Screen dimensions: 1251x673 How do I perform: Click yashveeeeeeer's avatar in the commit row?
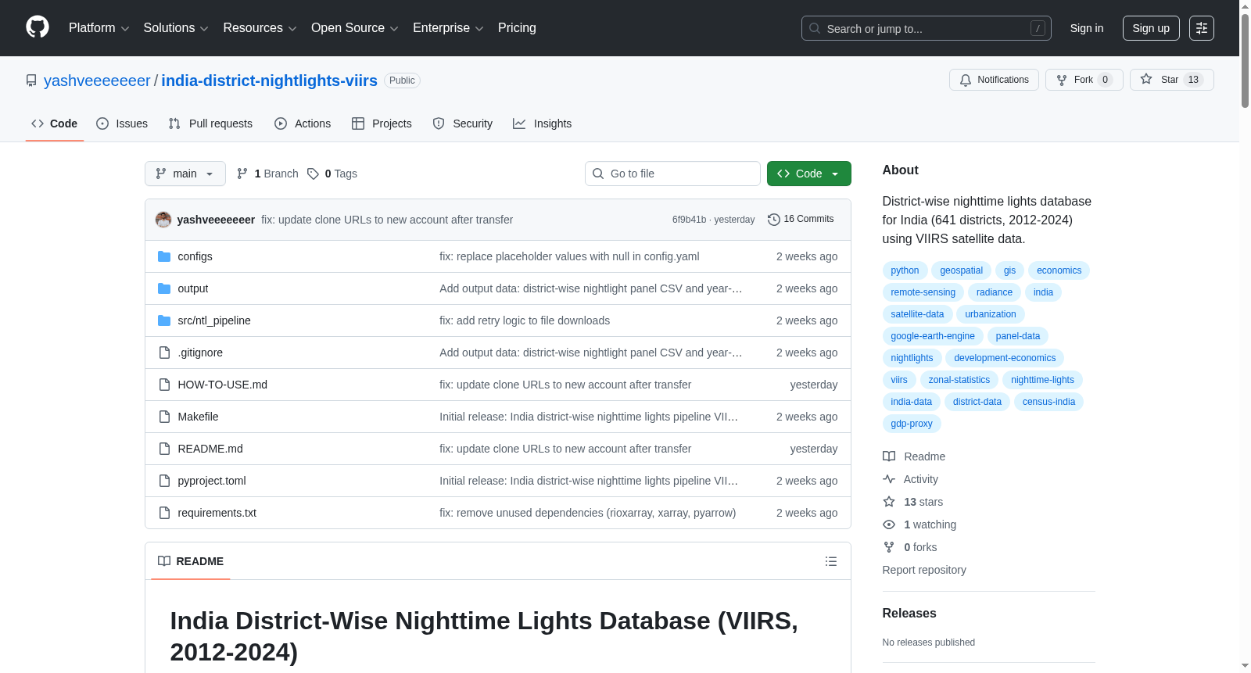[163, 220]
